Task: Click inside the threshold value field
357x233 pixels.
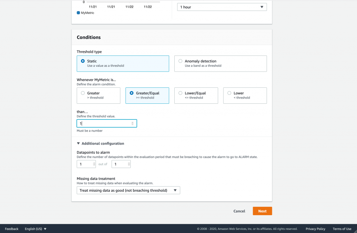Action: coord(105,123)
